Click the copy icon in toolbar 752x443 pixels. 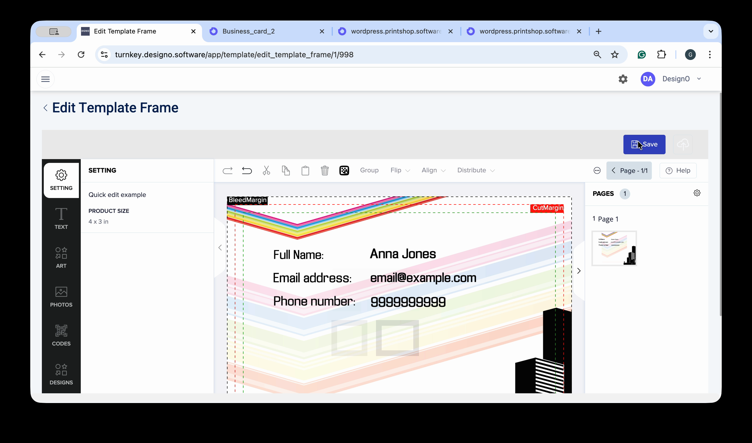point(286,170)
